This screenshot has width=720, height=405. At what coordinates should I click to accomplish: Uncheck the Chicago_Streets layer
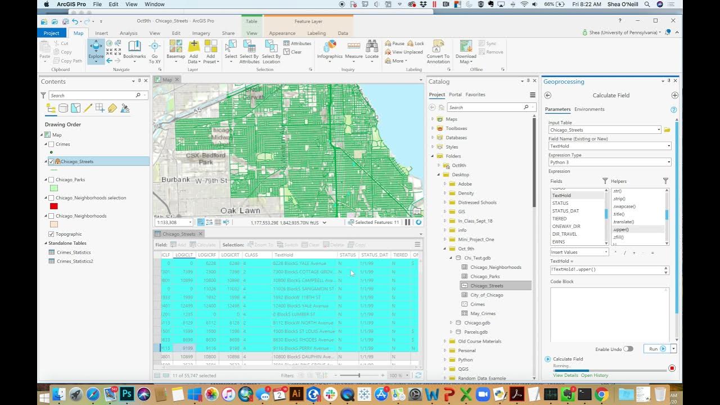[52, 161]
